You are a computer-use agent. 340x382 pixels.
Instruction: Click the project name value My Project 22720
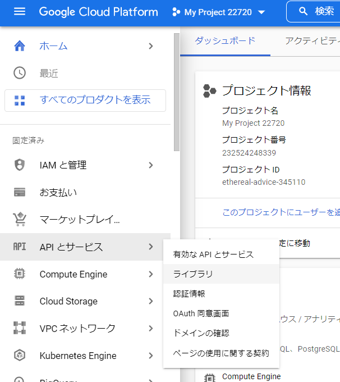254,123
